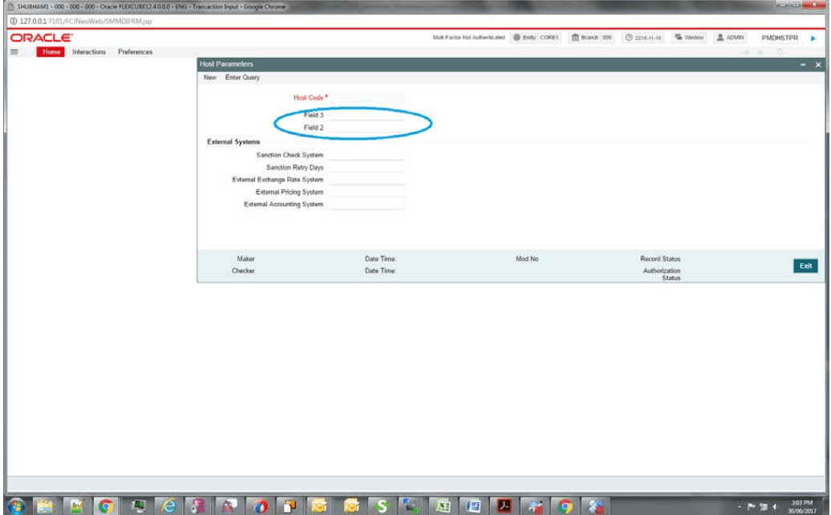Click the Field 3 input box
The height and width of the screenshot is (515, 831).
(x=367, y=115)
